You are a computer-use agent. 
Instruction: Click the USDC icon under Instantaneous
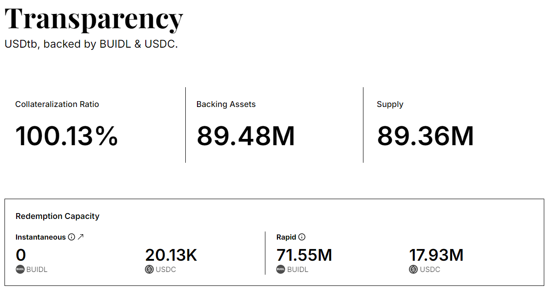[x=149, y=270]
